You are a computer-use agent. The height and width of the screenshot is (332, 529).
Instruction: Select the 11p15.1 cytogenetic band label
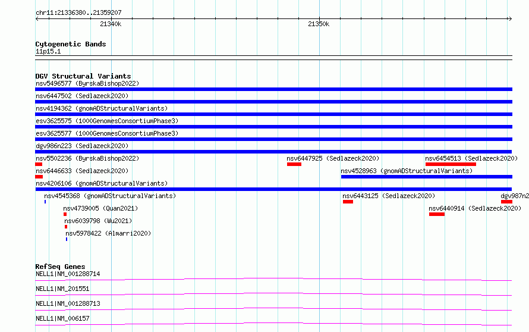48,51
